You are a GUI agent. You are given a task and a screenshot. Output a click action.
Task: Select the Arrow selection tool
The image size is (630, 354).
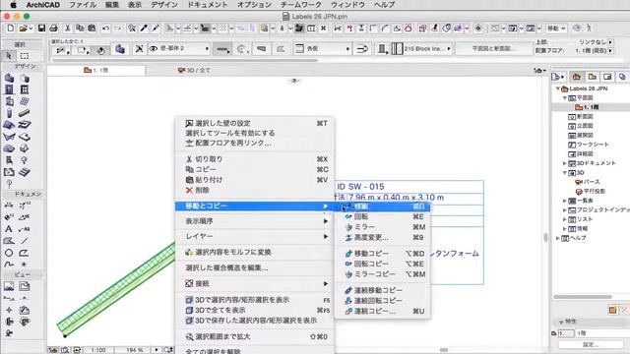click(x=9, y=56)
